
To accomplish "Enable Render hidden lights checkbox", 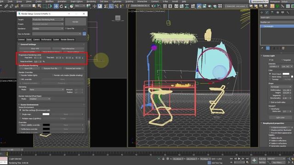I will (x=20, y=75).
